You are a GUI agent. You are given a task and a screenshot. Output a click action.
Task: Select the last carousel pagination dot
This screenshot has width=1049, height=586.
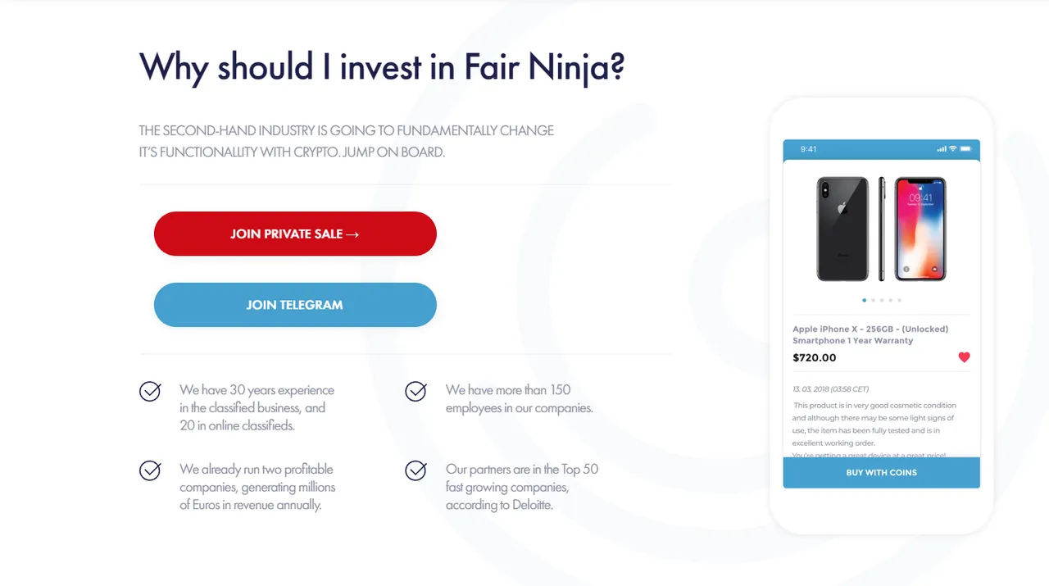click(x=899, y=300)
